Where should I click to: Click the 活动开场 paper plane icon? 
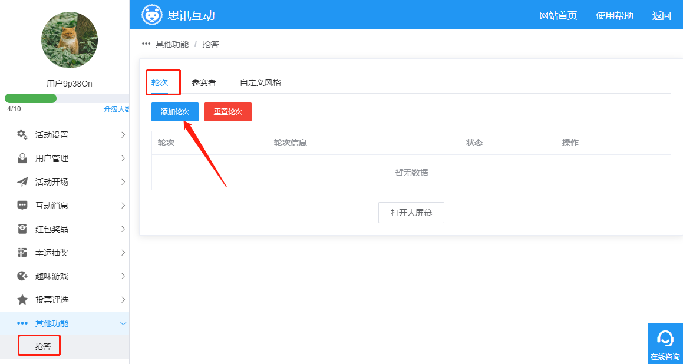tap(22, 182)
